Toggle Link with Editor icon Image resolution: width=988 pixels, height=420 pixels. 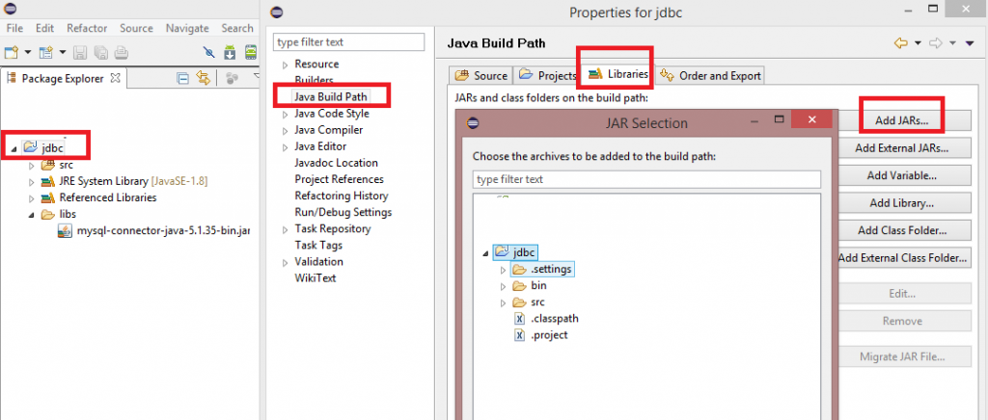click(x=204, y=78)
